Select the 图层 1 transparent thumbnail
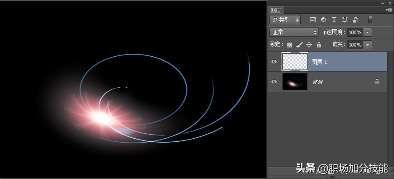The image size is (394, 179). 295,62
